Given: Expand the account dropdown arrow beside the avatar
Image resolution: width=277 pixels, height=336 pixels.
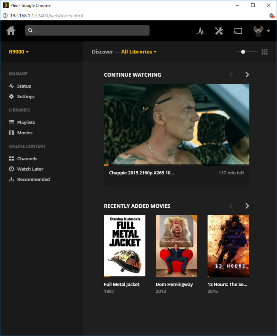Looking at the screenshot, I should pyautogui.click(x=268, y=31).
